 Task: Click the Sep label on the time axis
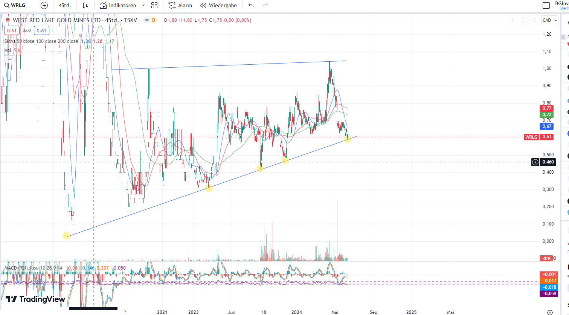374,312
